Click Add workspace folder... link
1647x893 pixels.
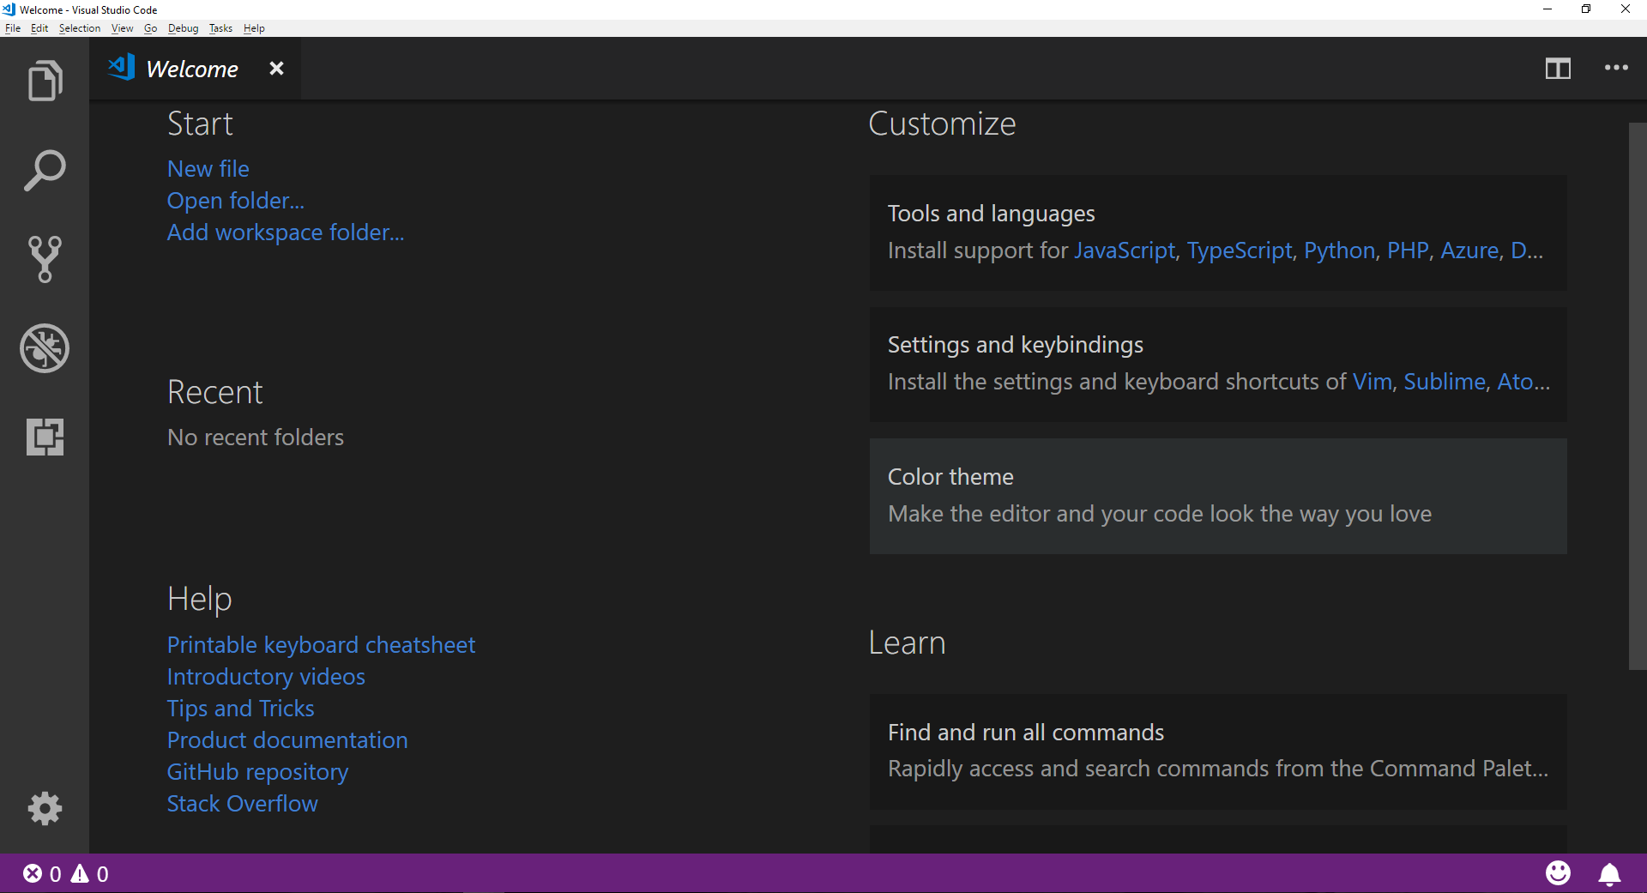pyautogui.click(x=286, y=232)
